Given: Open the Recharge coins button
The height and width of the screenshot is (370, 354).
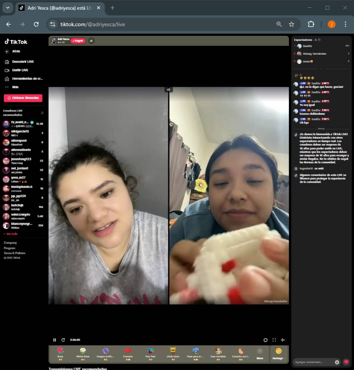Looking at the screenshot, I should pos(278,354).
